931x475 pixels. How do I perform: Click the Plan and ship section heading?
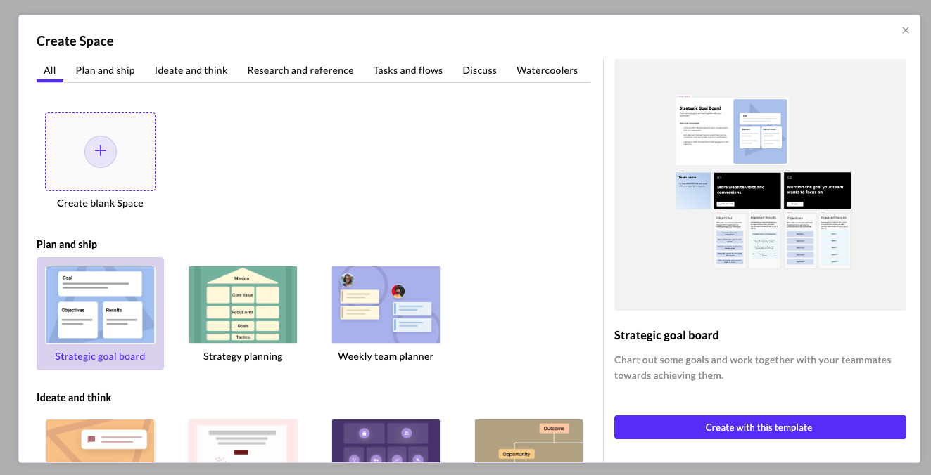click(x=67, y=245)
